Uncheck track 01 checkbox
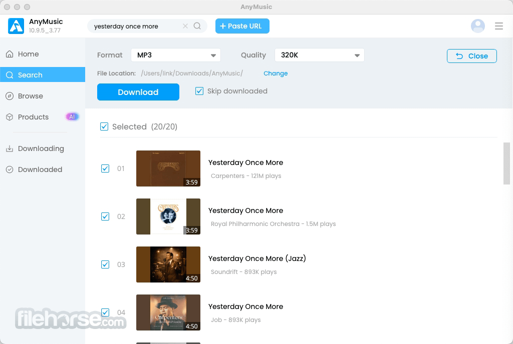Image resolution: width=513 pixels, height=344 pixels. [105, 168]
